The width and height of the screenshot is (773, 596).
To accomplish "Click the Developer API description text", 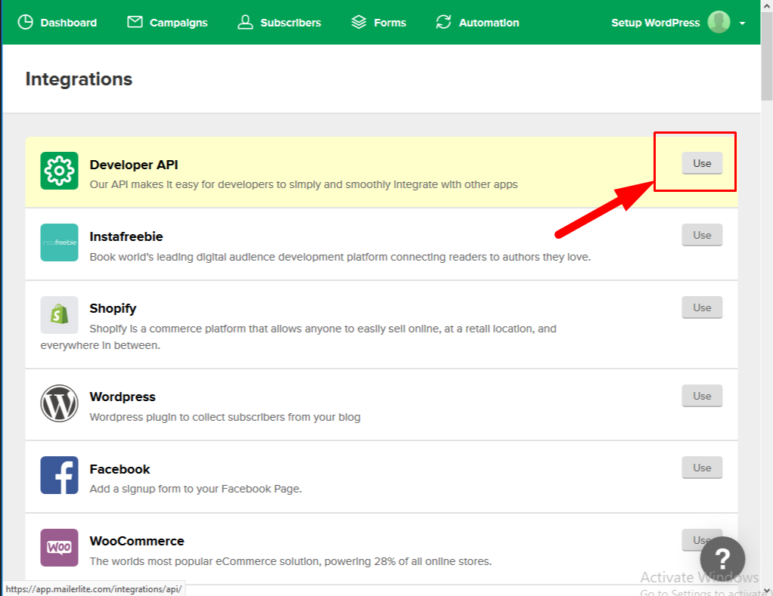I will point(304,184).
